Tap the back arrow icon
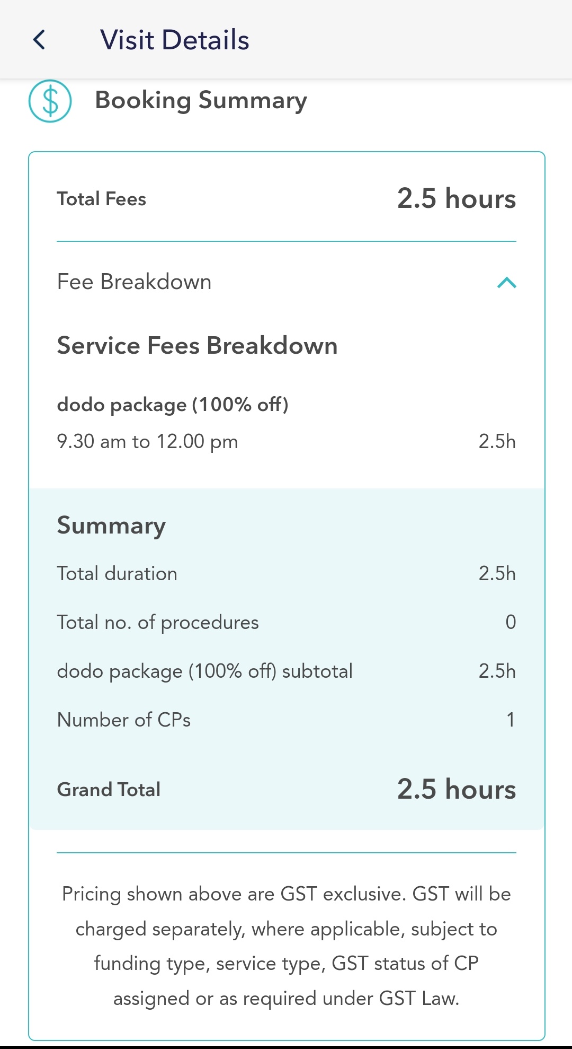This screenshot has height=1049, width=572. click(x=39, y=40)
